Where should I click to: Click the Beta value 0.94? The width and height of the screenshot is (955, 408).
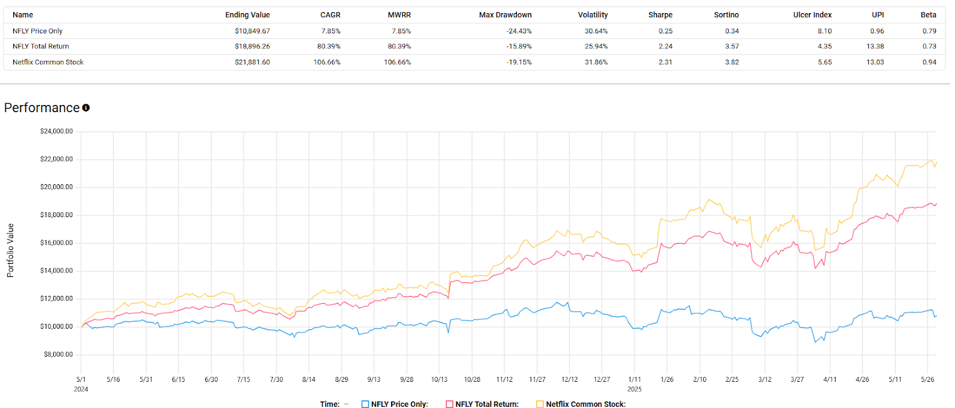coord(929,62)
